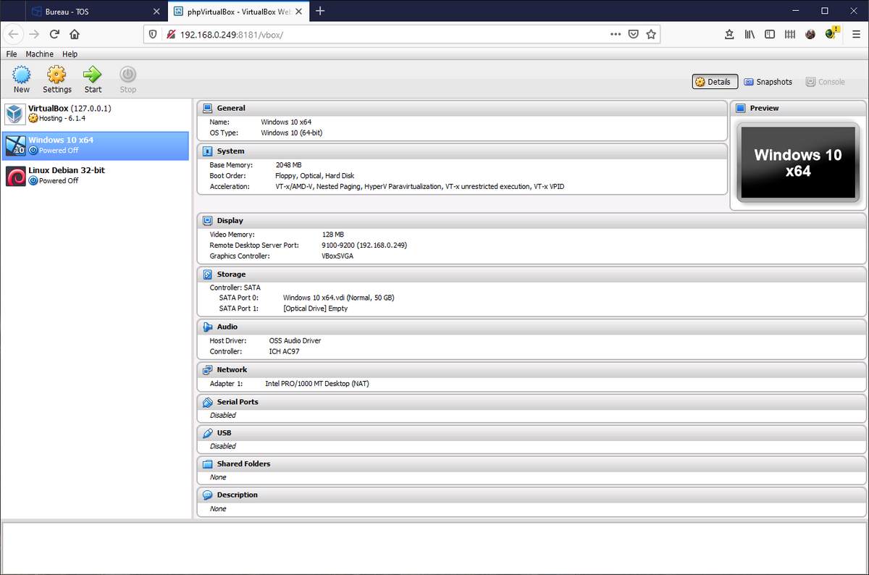Screen dimensions: 869x575
Task: Click the Windows 10 x64 preview thumbnail
Action: click(x=797, y=164)
